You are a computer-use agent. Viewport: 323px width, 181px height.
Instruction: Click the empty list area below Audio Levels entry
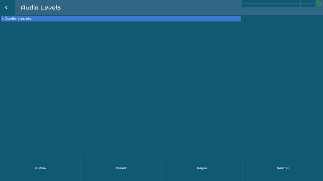pyautogui.click(x=121, y=88)
